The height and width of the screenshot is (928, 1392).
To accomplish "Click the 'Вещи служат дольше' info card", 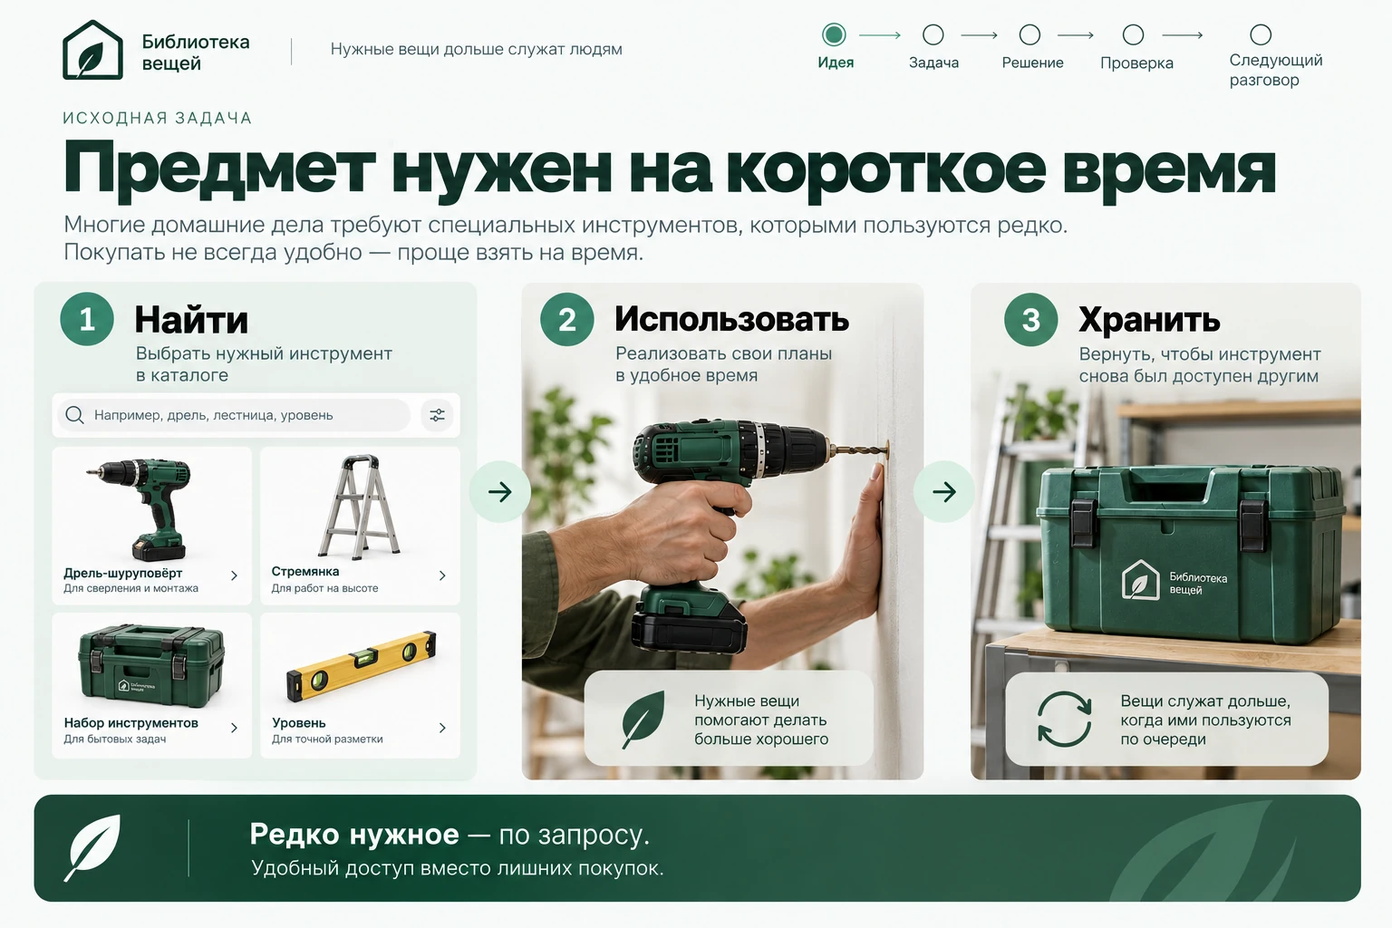I will point(1166,719).
